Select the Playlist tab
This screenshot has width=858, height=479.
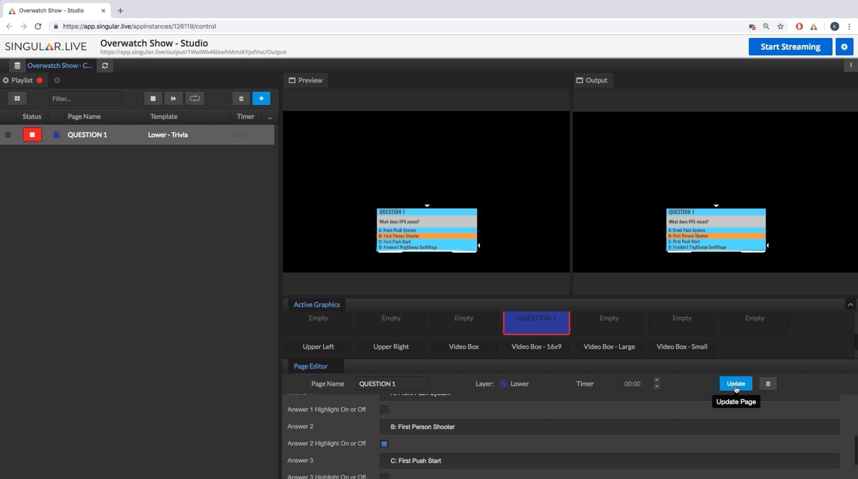[22, 80]
